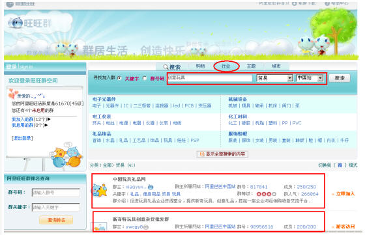
Task: Click the 搜索 button beside dropdowns
Action: 340,78
